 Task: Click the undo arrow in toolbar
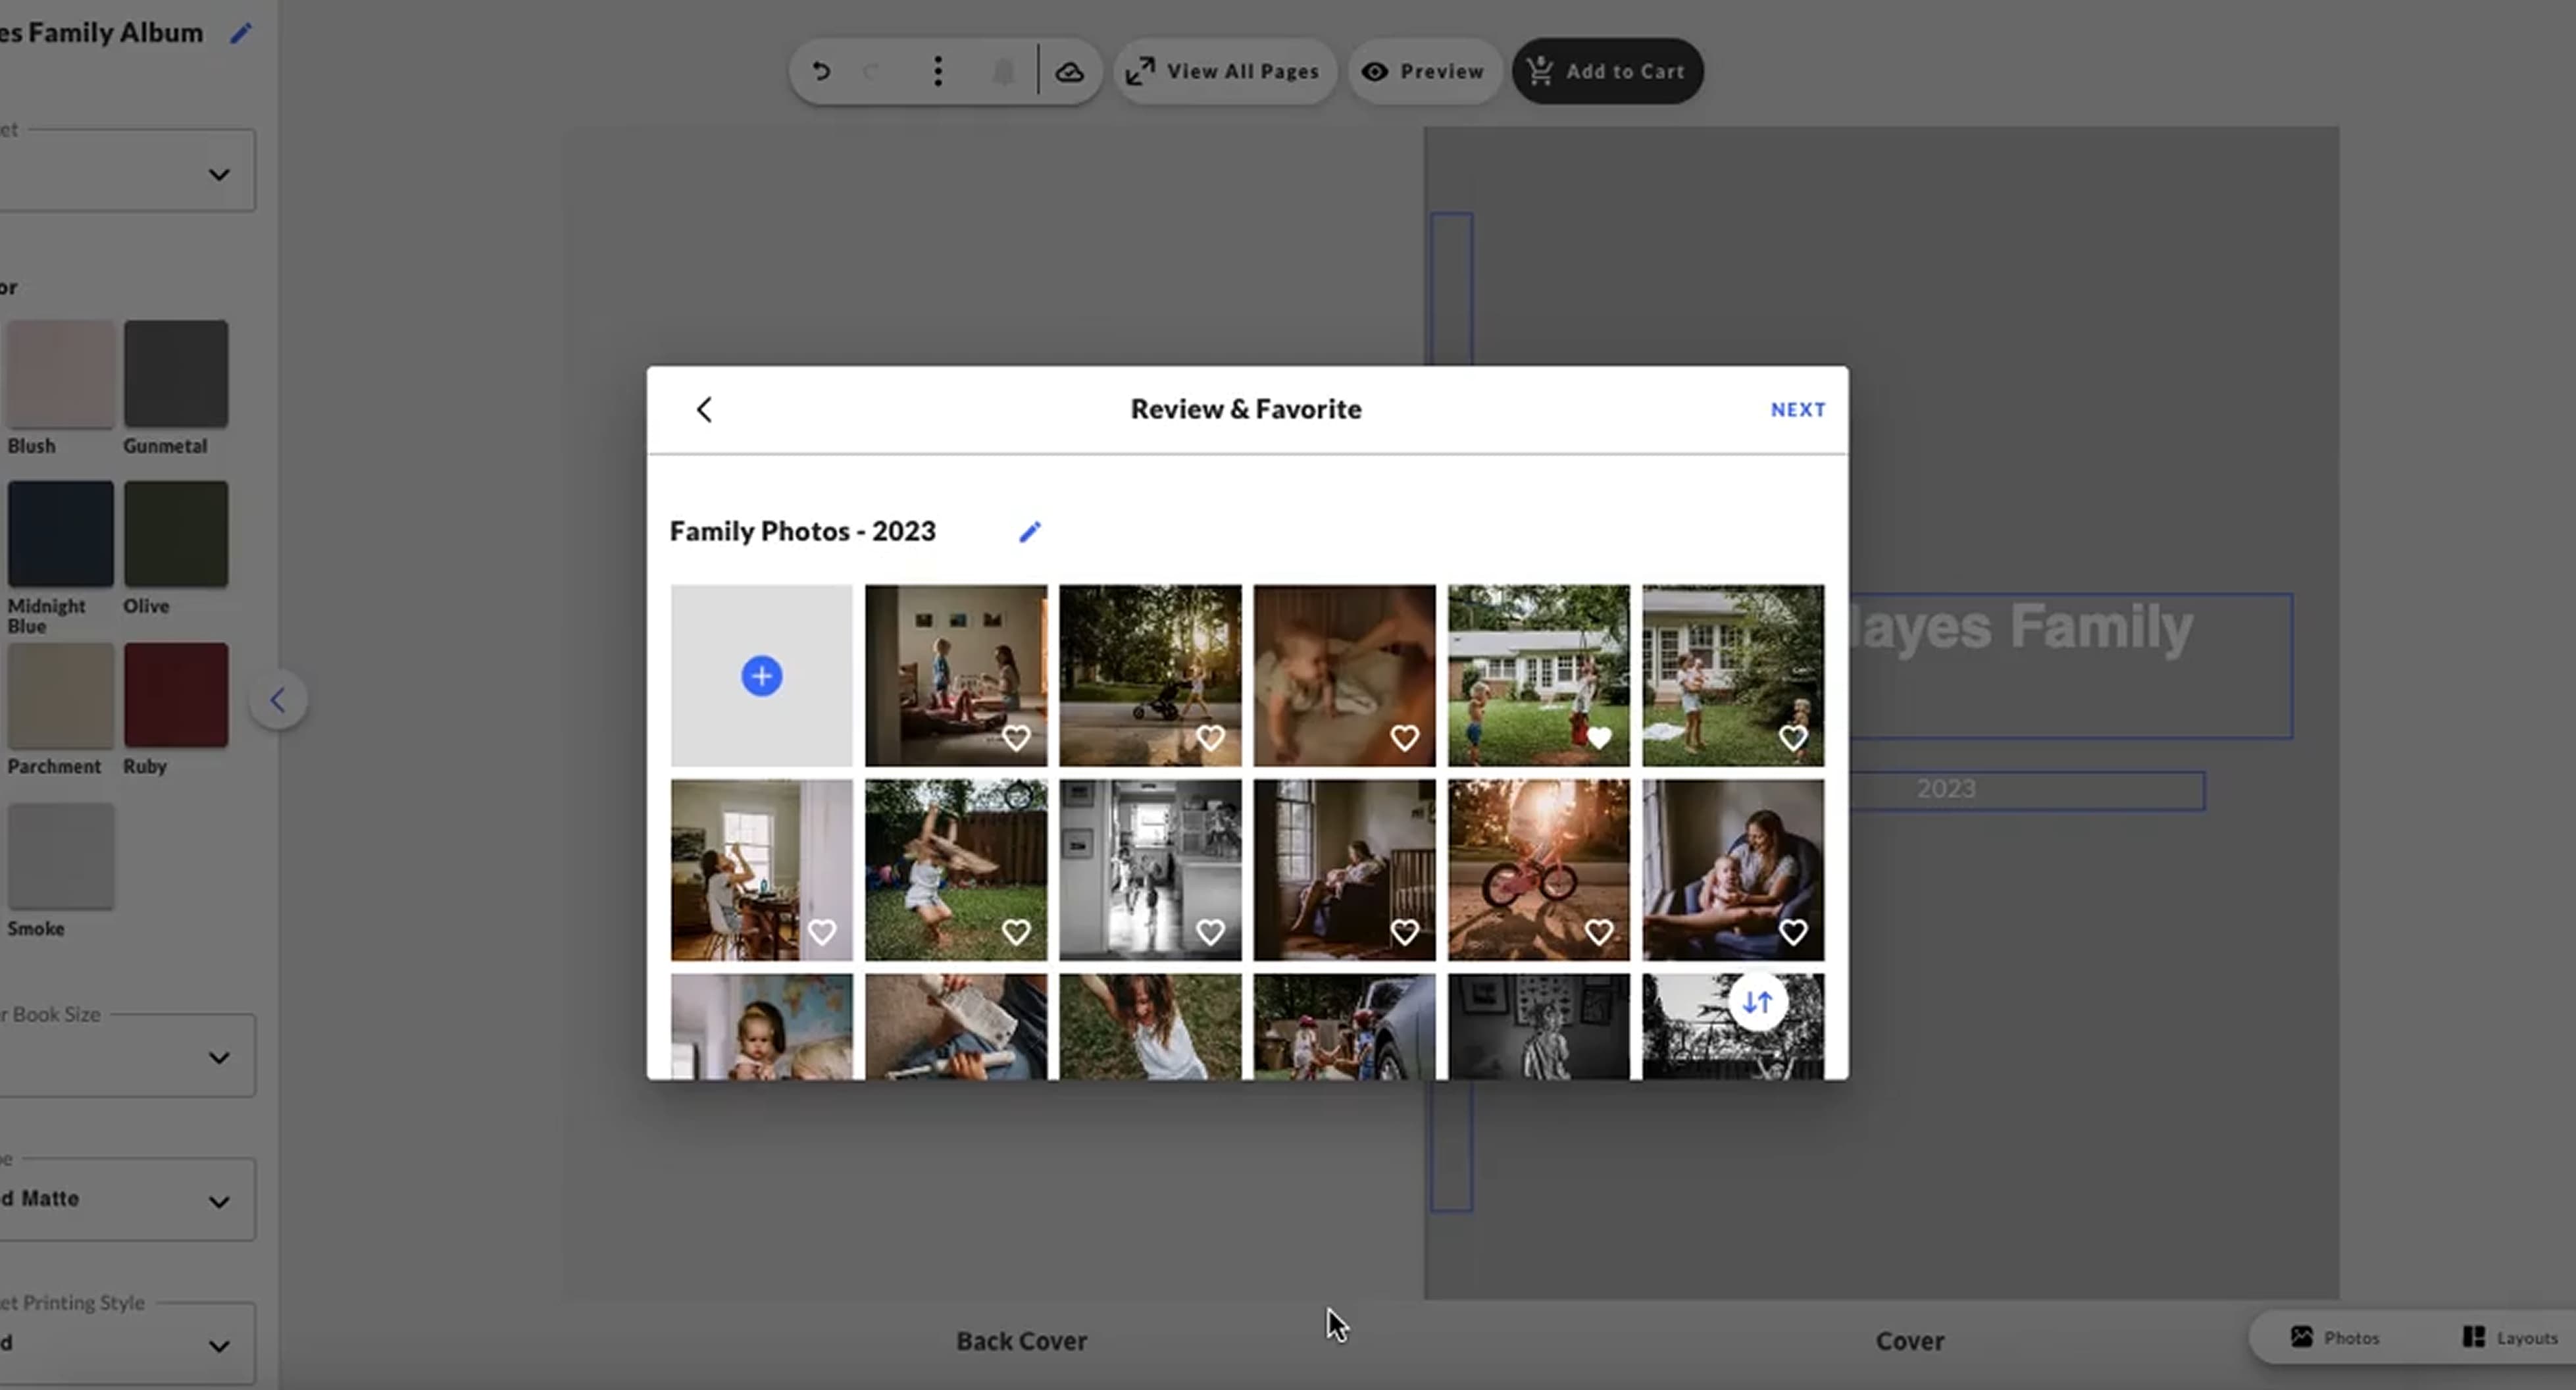pyautogui.click(x=821, y=71)
